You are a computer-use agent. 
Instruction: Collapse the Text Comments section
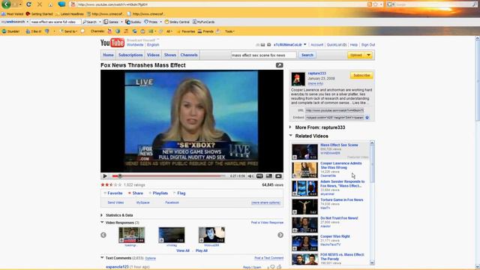[x=102, y=258]
